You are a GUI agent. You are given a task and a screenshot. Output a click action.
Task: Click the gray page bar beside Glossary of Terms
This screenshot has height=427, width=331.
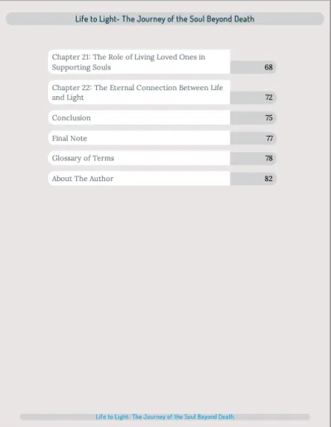click(253, 158)
